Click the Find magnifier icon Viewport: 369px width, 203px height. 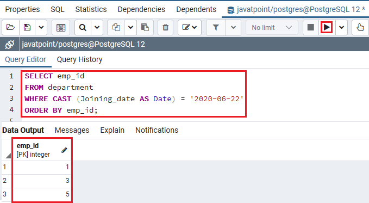point(83,27)
